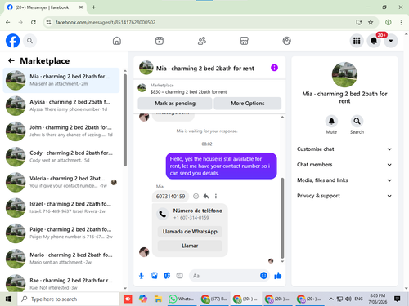Viewport: 409px width, 306px height.
Task: Open the Groups icon in top navigation
Action: 286,41
